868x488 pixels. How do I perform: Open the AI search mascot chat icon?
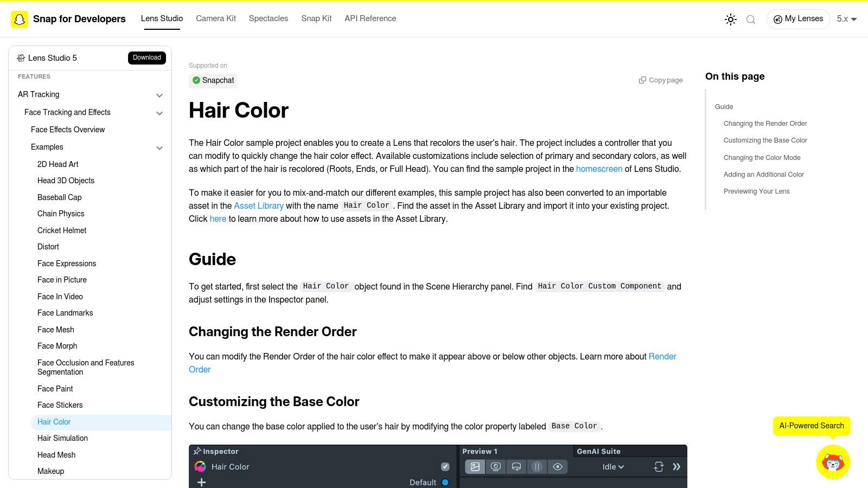point(833,462)
